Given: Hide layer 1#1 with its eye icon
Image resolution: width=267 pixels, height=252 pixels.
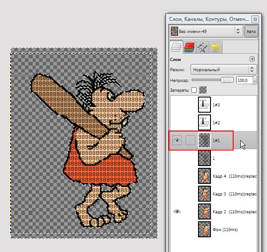Looking at the screenshot, I should click(x=177, y=140).
